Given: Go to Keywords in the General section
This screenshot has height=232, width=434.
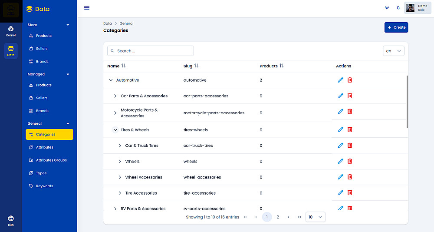Looking at the screenshot, I should coord(44,186).
